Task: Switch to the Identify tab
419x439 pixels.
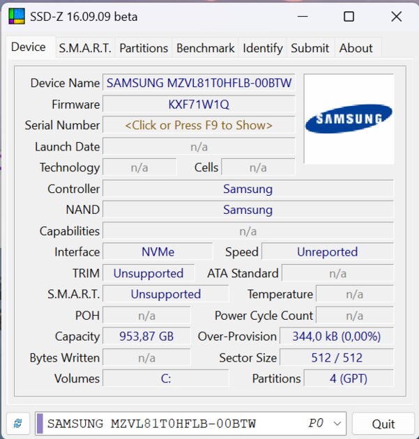Action: tap(263, 48)
